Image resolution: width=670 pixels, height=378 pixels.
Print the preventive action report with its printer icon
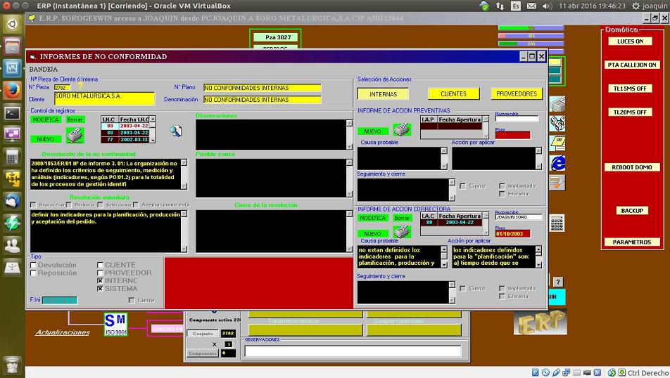[402, 129]
